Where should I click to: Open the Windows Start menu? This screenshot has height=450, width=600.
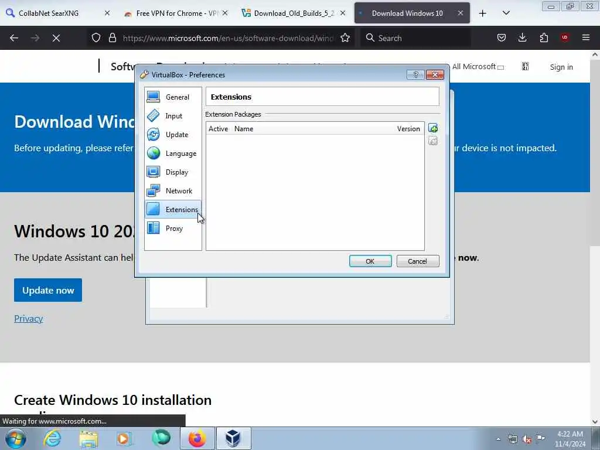point(15,438)
